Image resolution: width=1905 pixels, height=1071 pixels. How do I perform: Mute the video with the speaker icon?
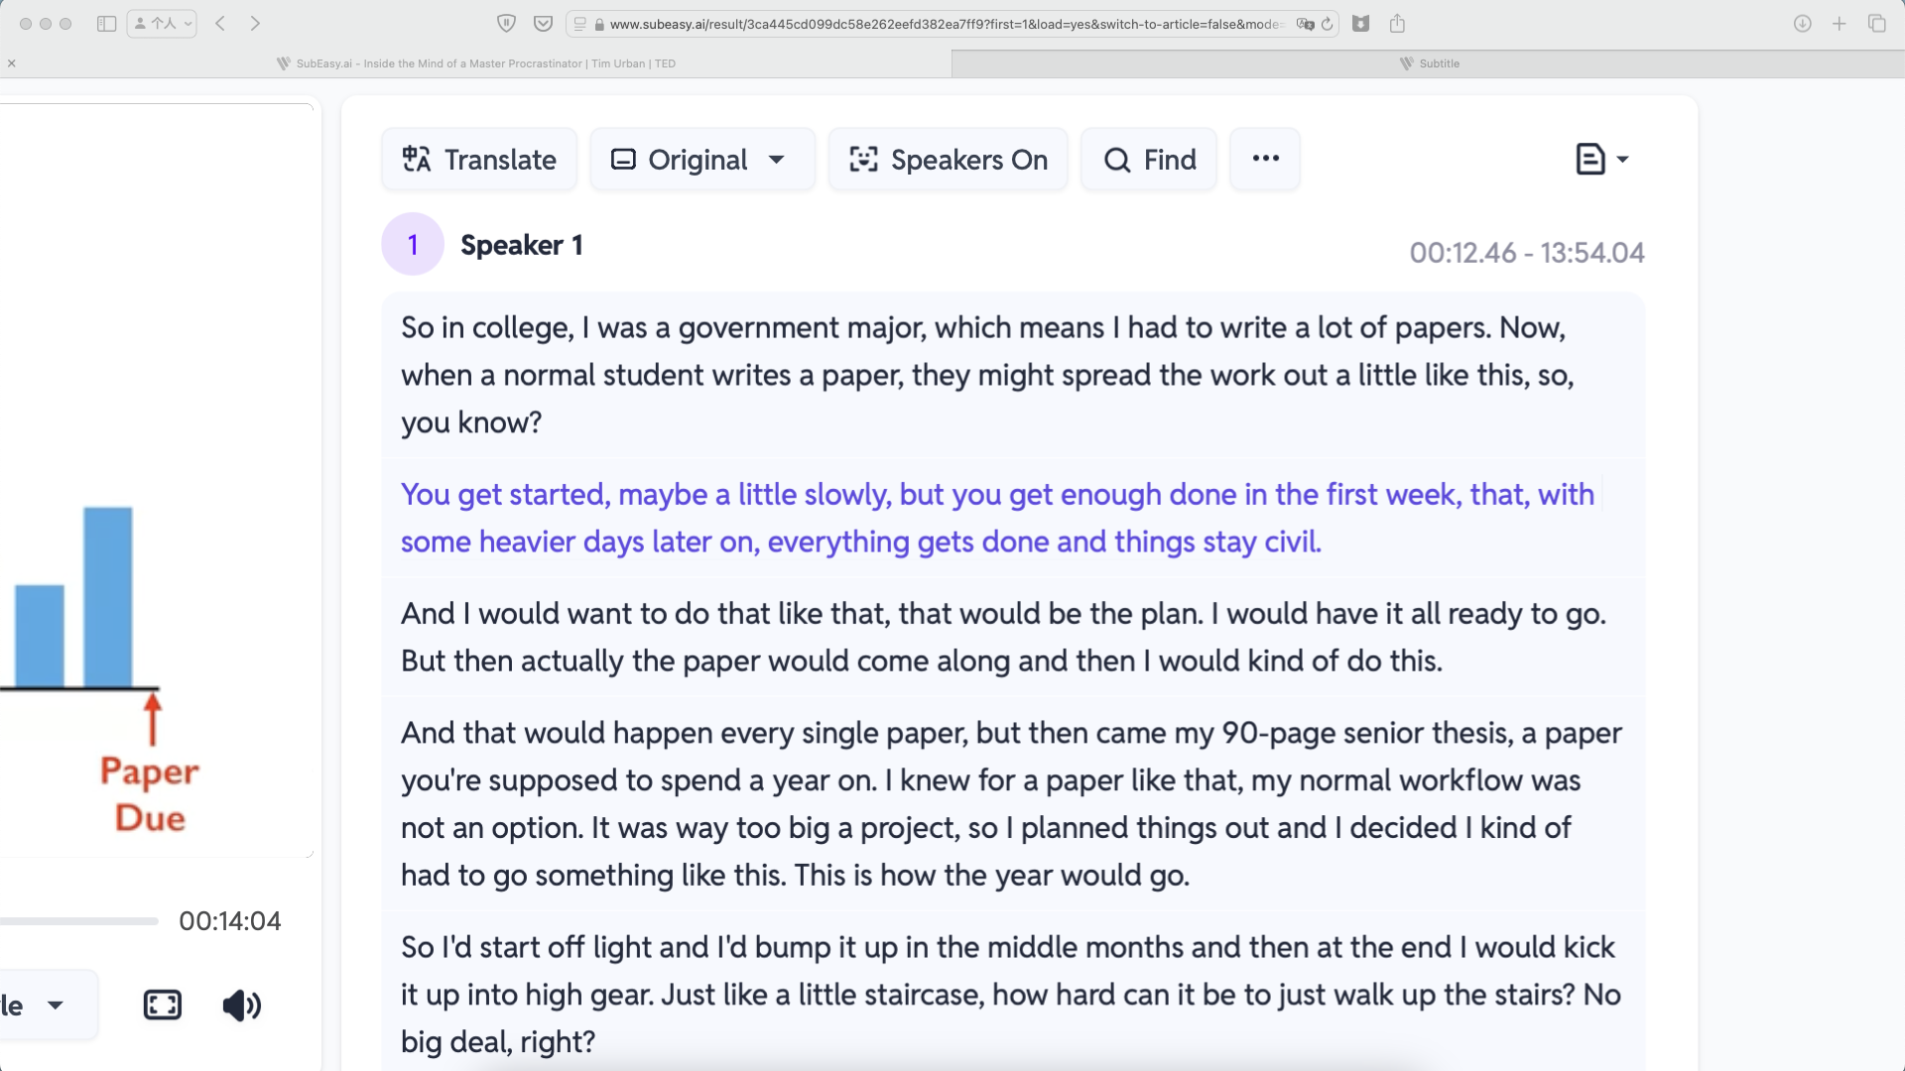pyautogui.click(x=240, y=1005)
